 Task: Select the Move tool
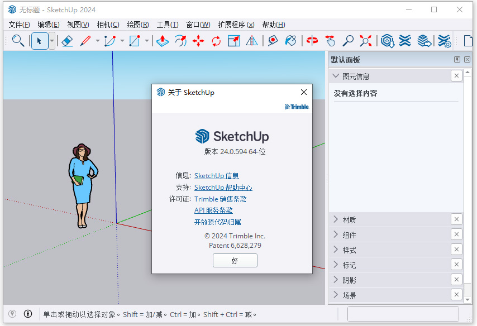(x=199, y=41)
